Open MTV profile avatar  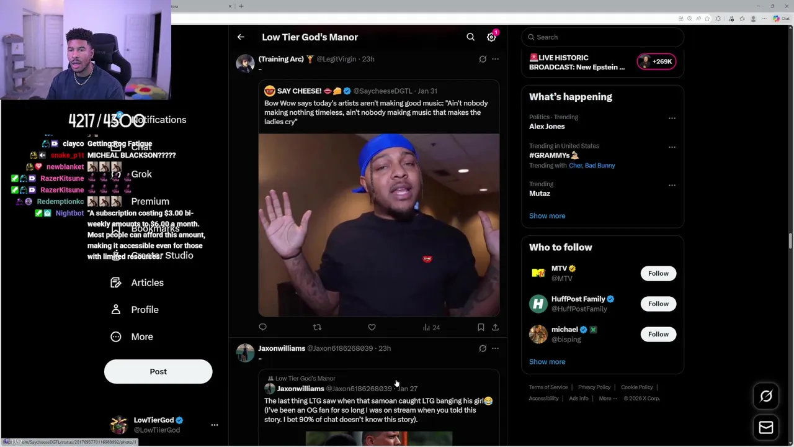tap(538, 273)
